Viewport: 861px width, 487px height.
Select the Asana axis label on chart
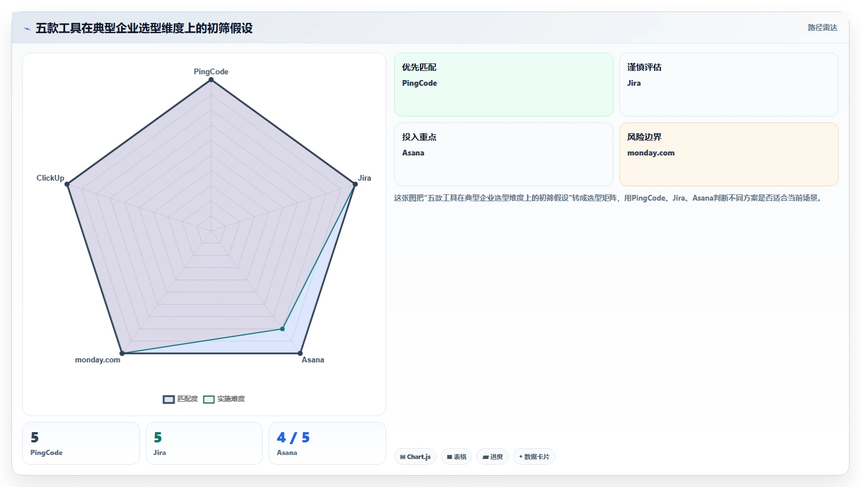(313, 360)
